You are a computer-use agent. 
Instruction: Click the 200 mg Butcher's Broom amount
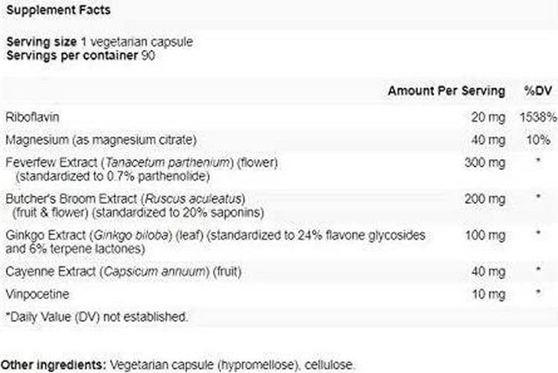[486, 199]
